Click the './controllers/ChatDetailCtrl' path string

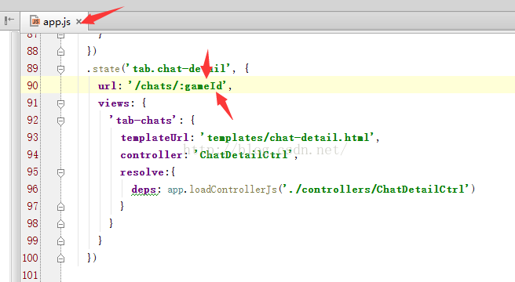[x=375, y=190]
